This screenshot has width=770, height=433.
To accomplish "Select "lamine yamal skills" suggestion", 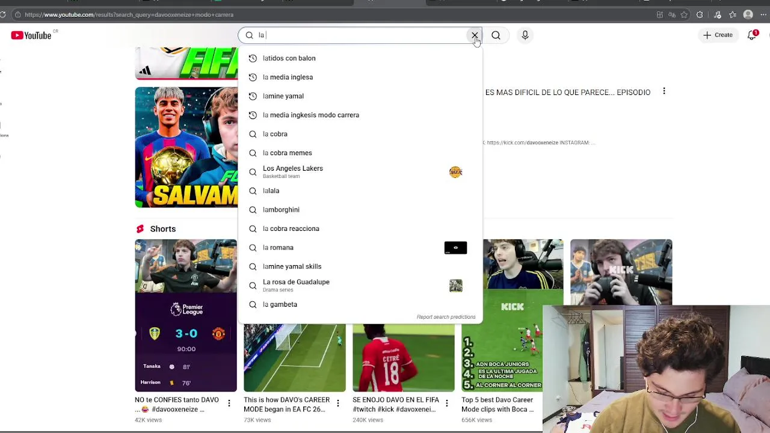I will 360,266.
